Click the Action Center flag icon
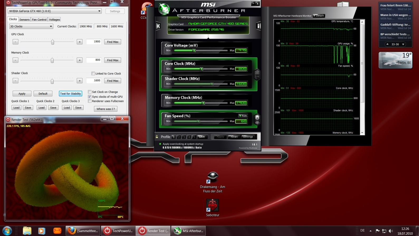Image resolution: width=419 pixels, height=236 pixels. 378,231
